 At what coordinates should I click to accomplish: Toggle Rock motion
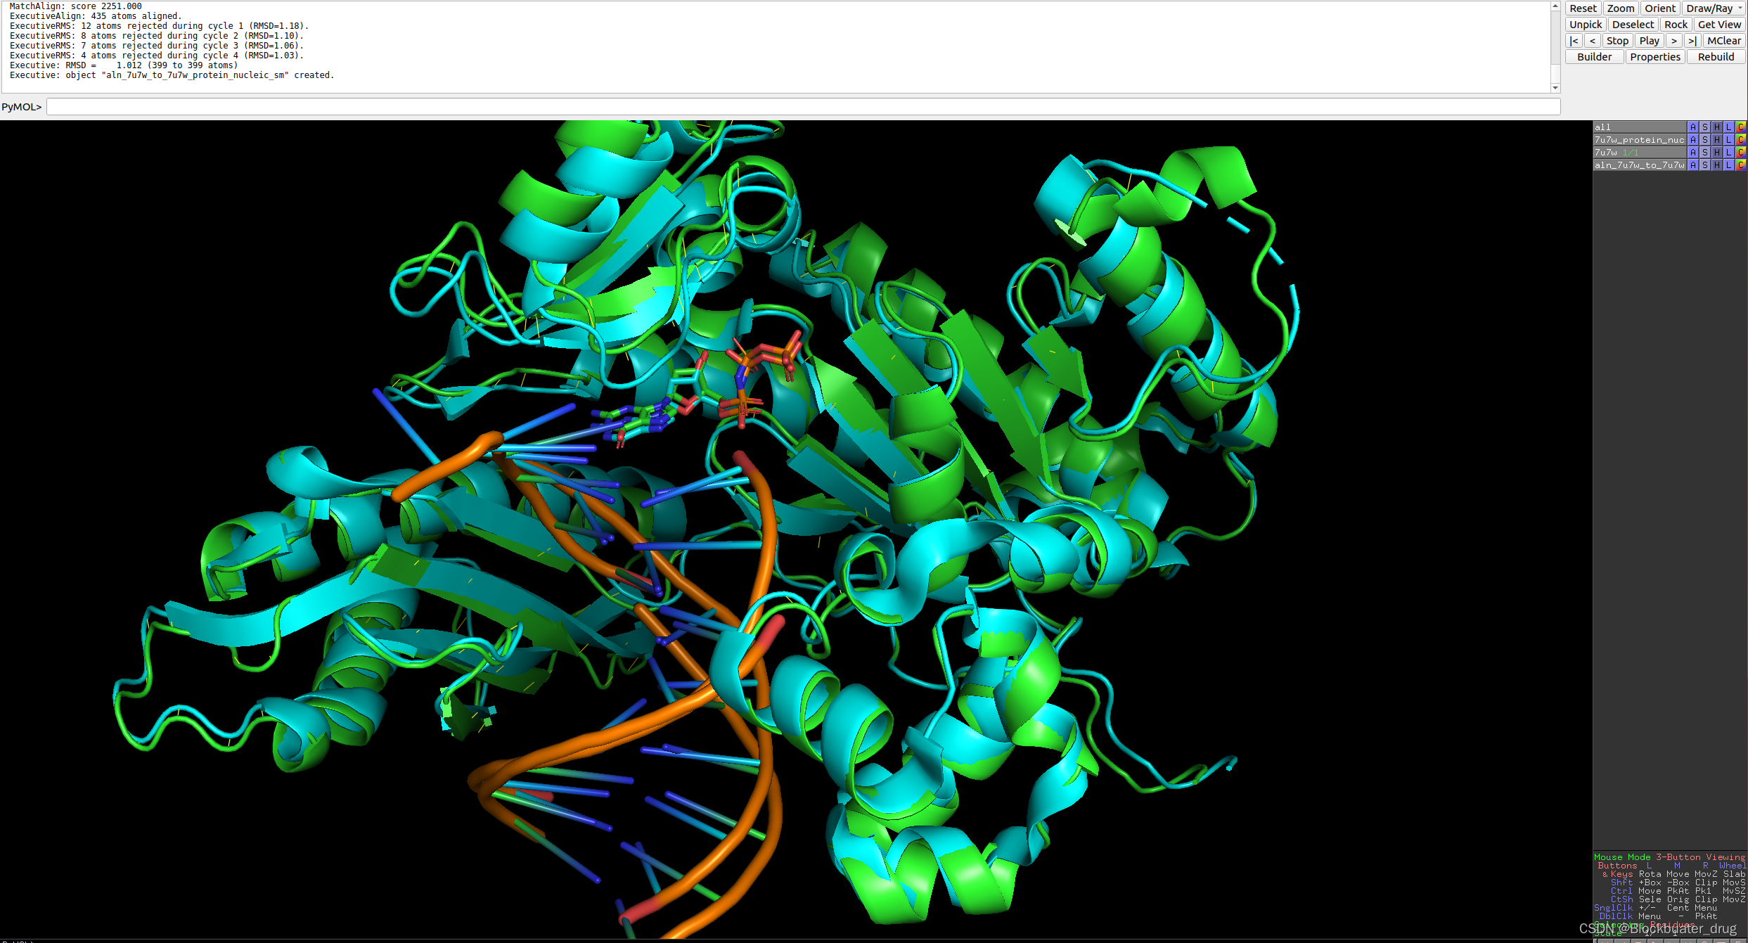point(1676,25)
